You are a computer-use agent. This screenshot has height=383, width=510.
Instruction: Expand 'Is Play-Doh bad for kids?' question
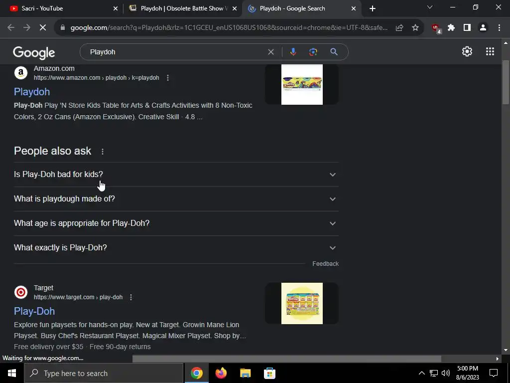pyautogui.click(x=176, y=174)
